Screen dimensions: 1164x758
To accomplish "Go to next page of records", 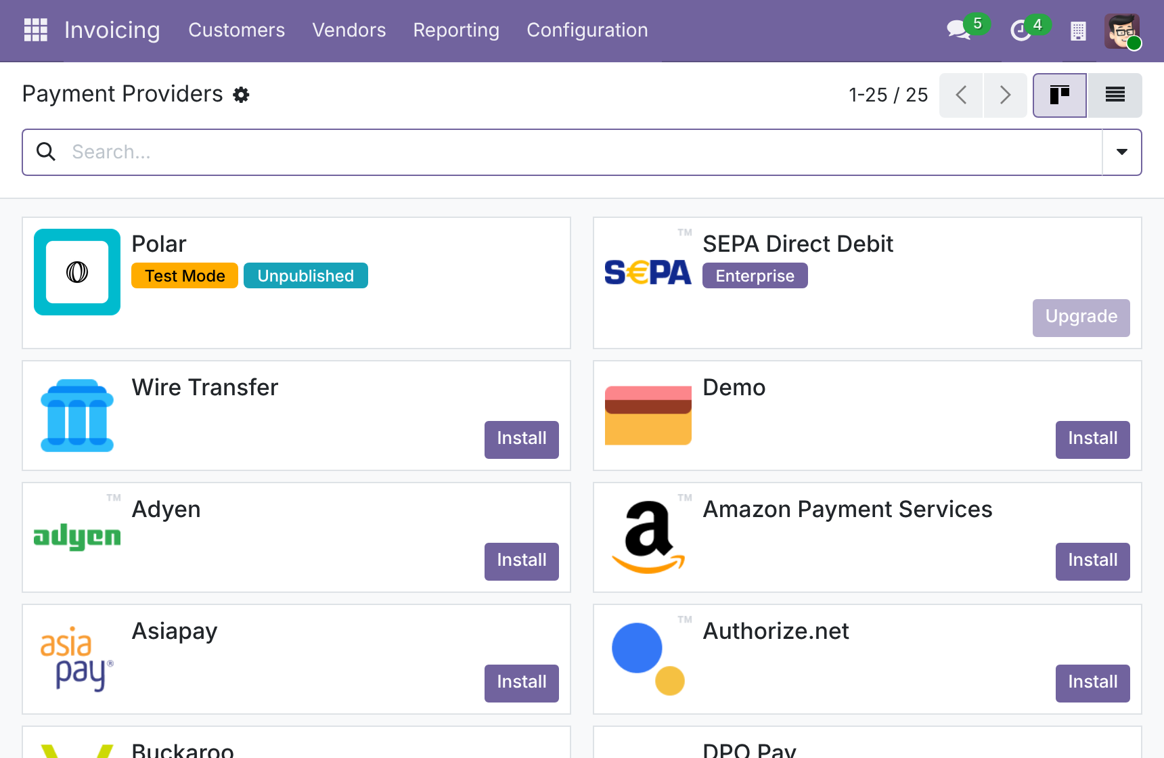I will [1005, 95].
